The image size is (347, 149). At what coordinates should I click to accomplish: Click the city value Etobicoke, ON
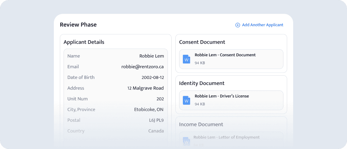149,110
